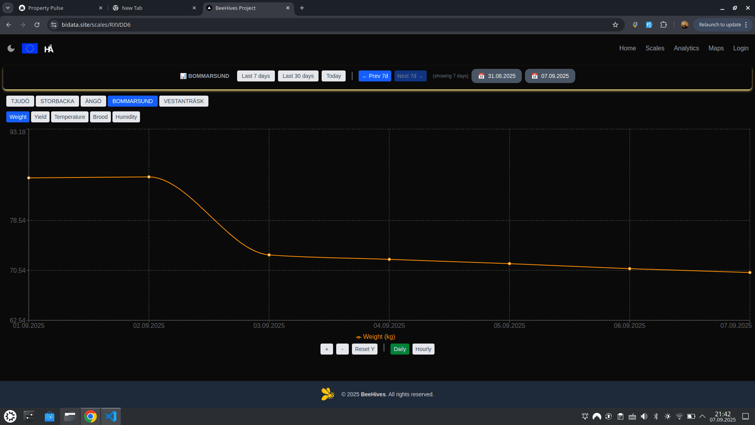Open the browser extensions puzzle icon
The width and height of the screenshot is (755, 425).
coord(663,24)
